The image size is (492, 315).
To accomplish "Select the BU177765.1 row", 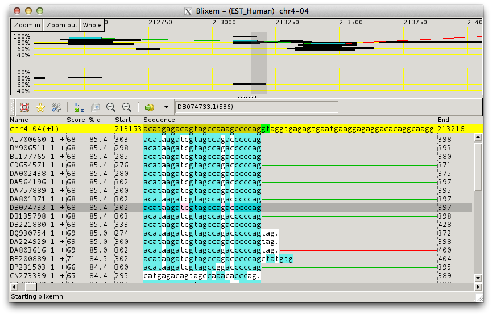I will click(241, 157).
